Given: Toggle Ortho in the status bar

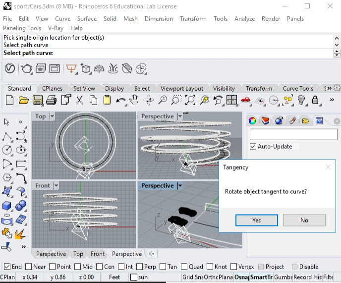Looking at the screenshot, I should 211,277.
